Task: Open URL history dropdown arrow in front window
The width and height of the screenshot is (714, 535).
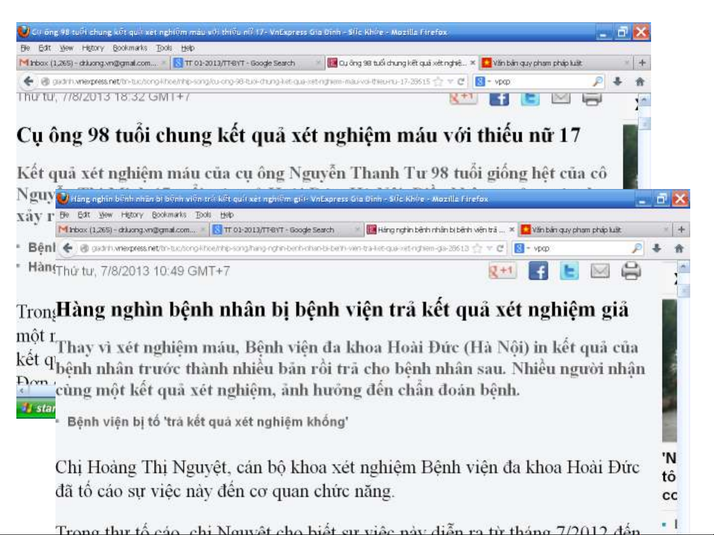Action: [489, 248]
